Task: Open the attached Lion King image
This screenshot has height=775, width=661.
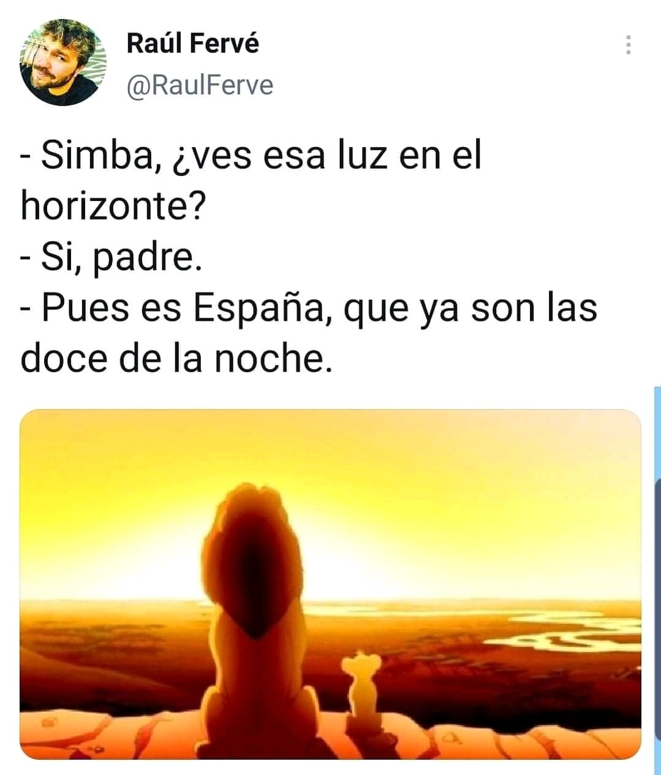Action: [x=330, y=584]
